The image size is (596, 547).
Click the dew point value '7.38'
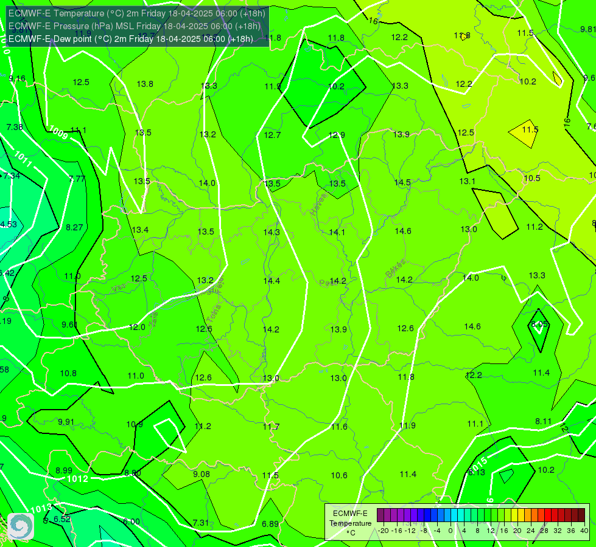(x=15, y=127)
